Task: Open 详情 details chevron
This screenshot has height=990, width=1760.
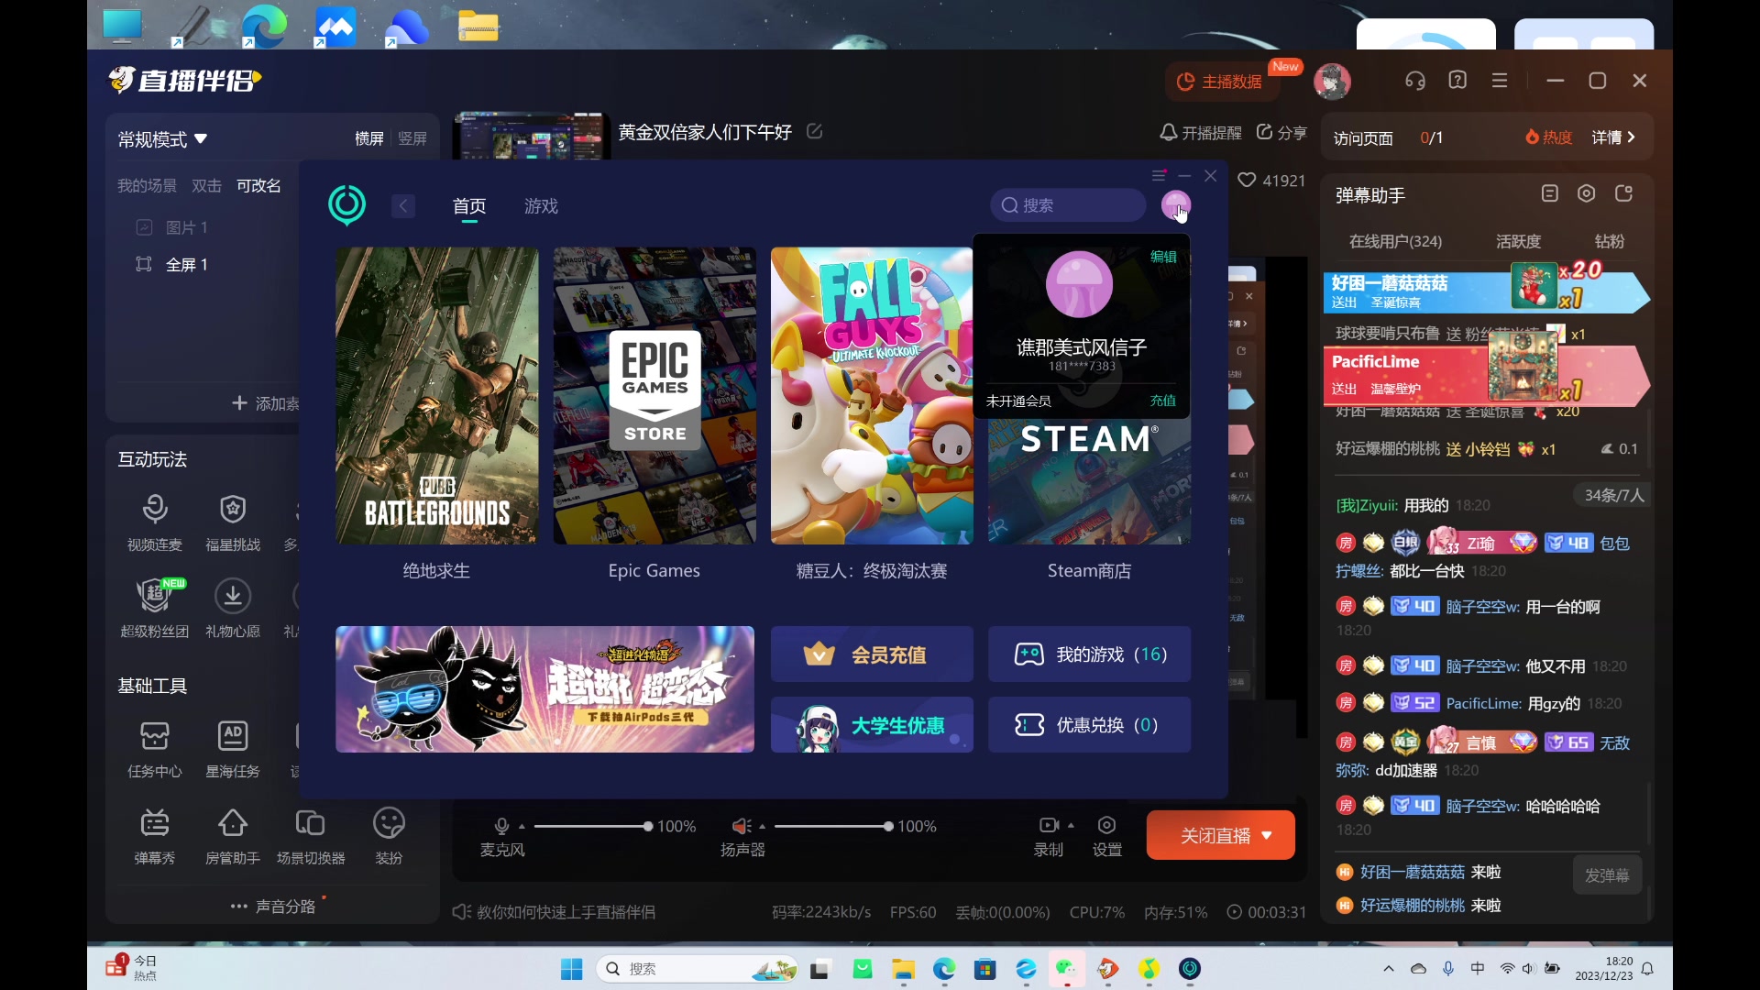Action: [x=1613, y=137]
